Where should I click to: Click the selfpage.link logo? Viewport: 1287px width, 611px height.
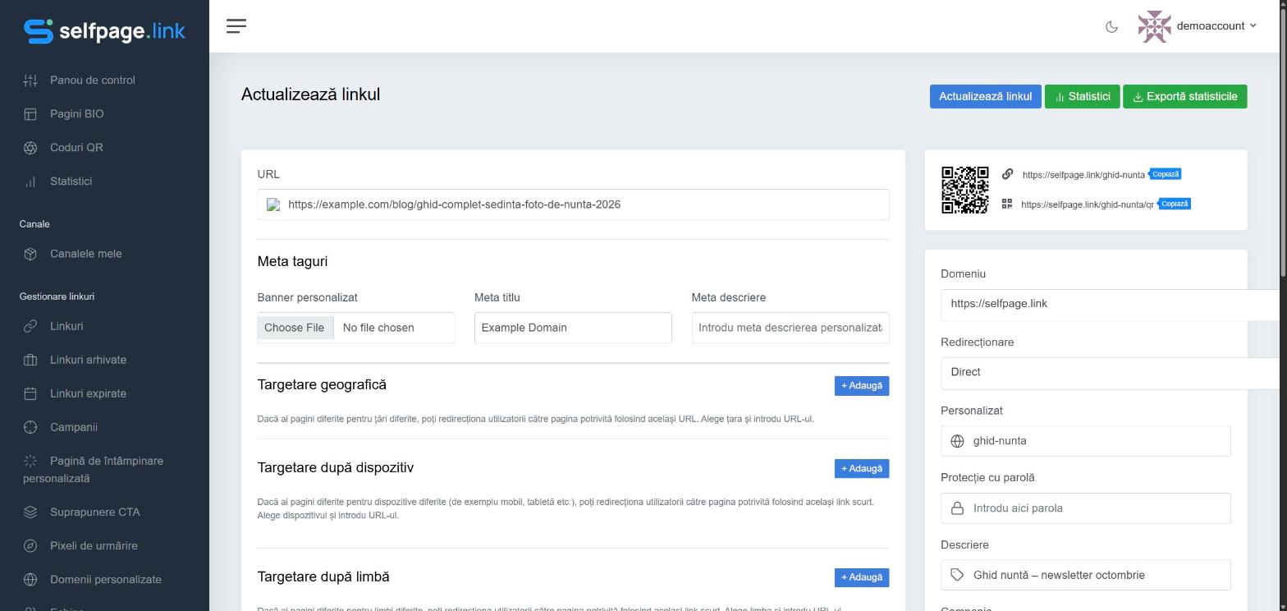pos(104,31)
